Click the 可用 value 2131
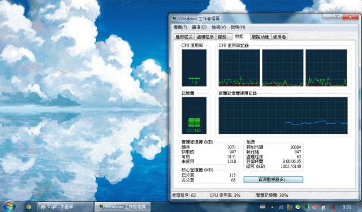Image resolution: width=362 pixels, height=212 pixels. click(231, 157)
